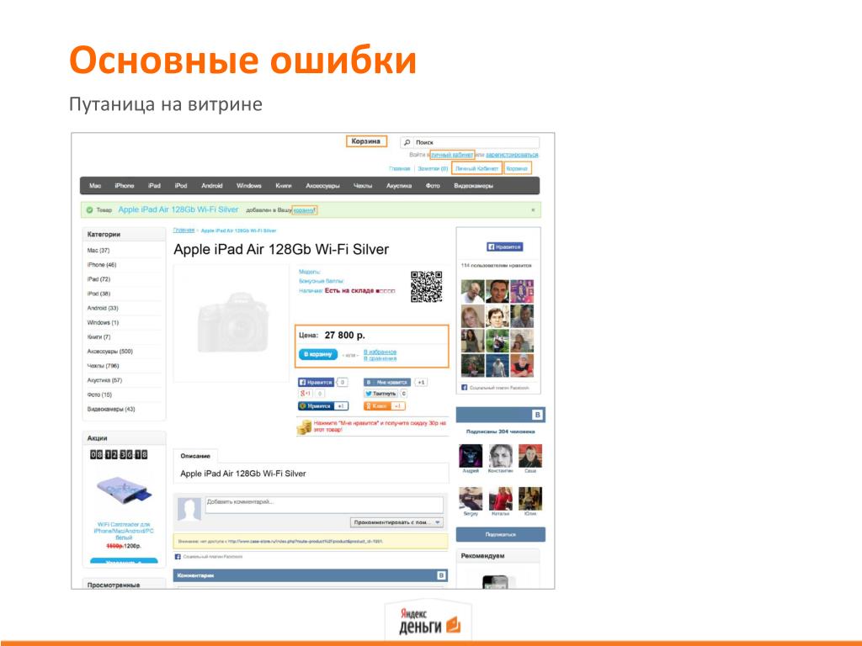Switch to the Описание tab
The image size is (862, 646).
pyautogui.click(x=195, y=456)
